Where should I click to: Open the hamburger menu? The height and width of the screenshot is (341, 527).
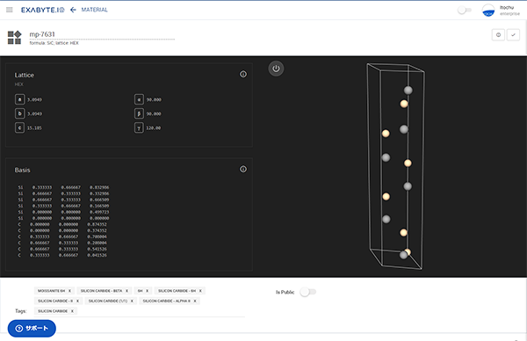pos(10,10)
